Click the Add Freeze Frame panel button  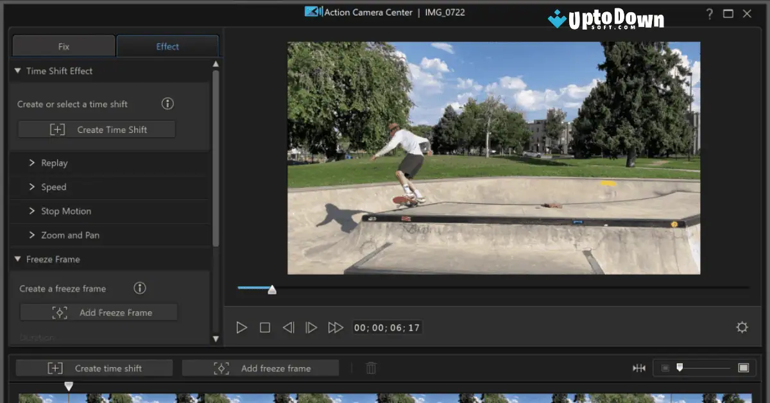pyautogui.click(x=99, y=313)
